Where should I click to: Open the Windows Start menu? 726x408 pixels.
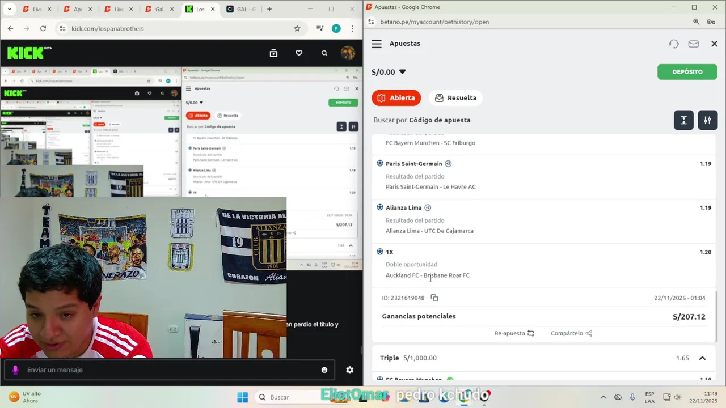point(242,397)
